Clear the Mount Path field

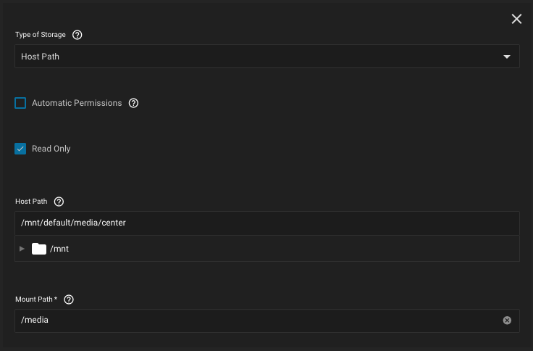pyautogui.click(x=507, y=320)
